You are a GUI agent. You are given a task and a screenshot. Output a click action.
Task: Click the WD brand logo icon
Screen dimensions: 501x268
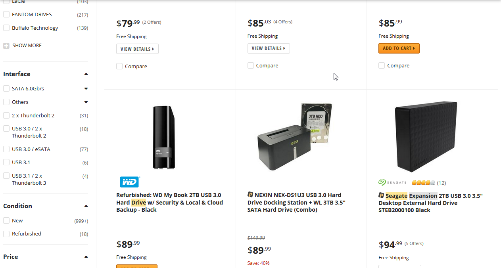[130, 182]
